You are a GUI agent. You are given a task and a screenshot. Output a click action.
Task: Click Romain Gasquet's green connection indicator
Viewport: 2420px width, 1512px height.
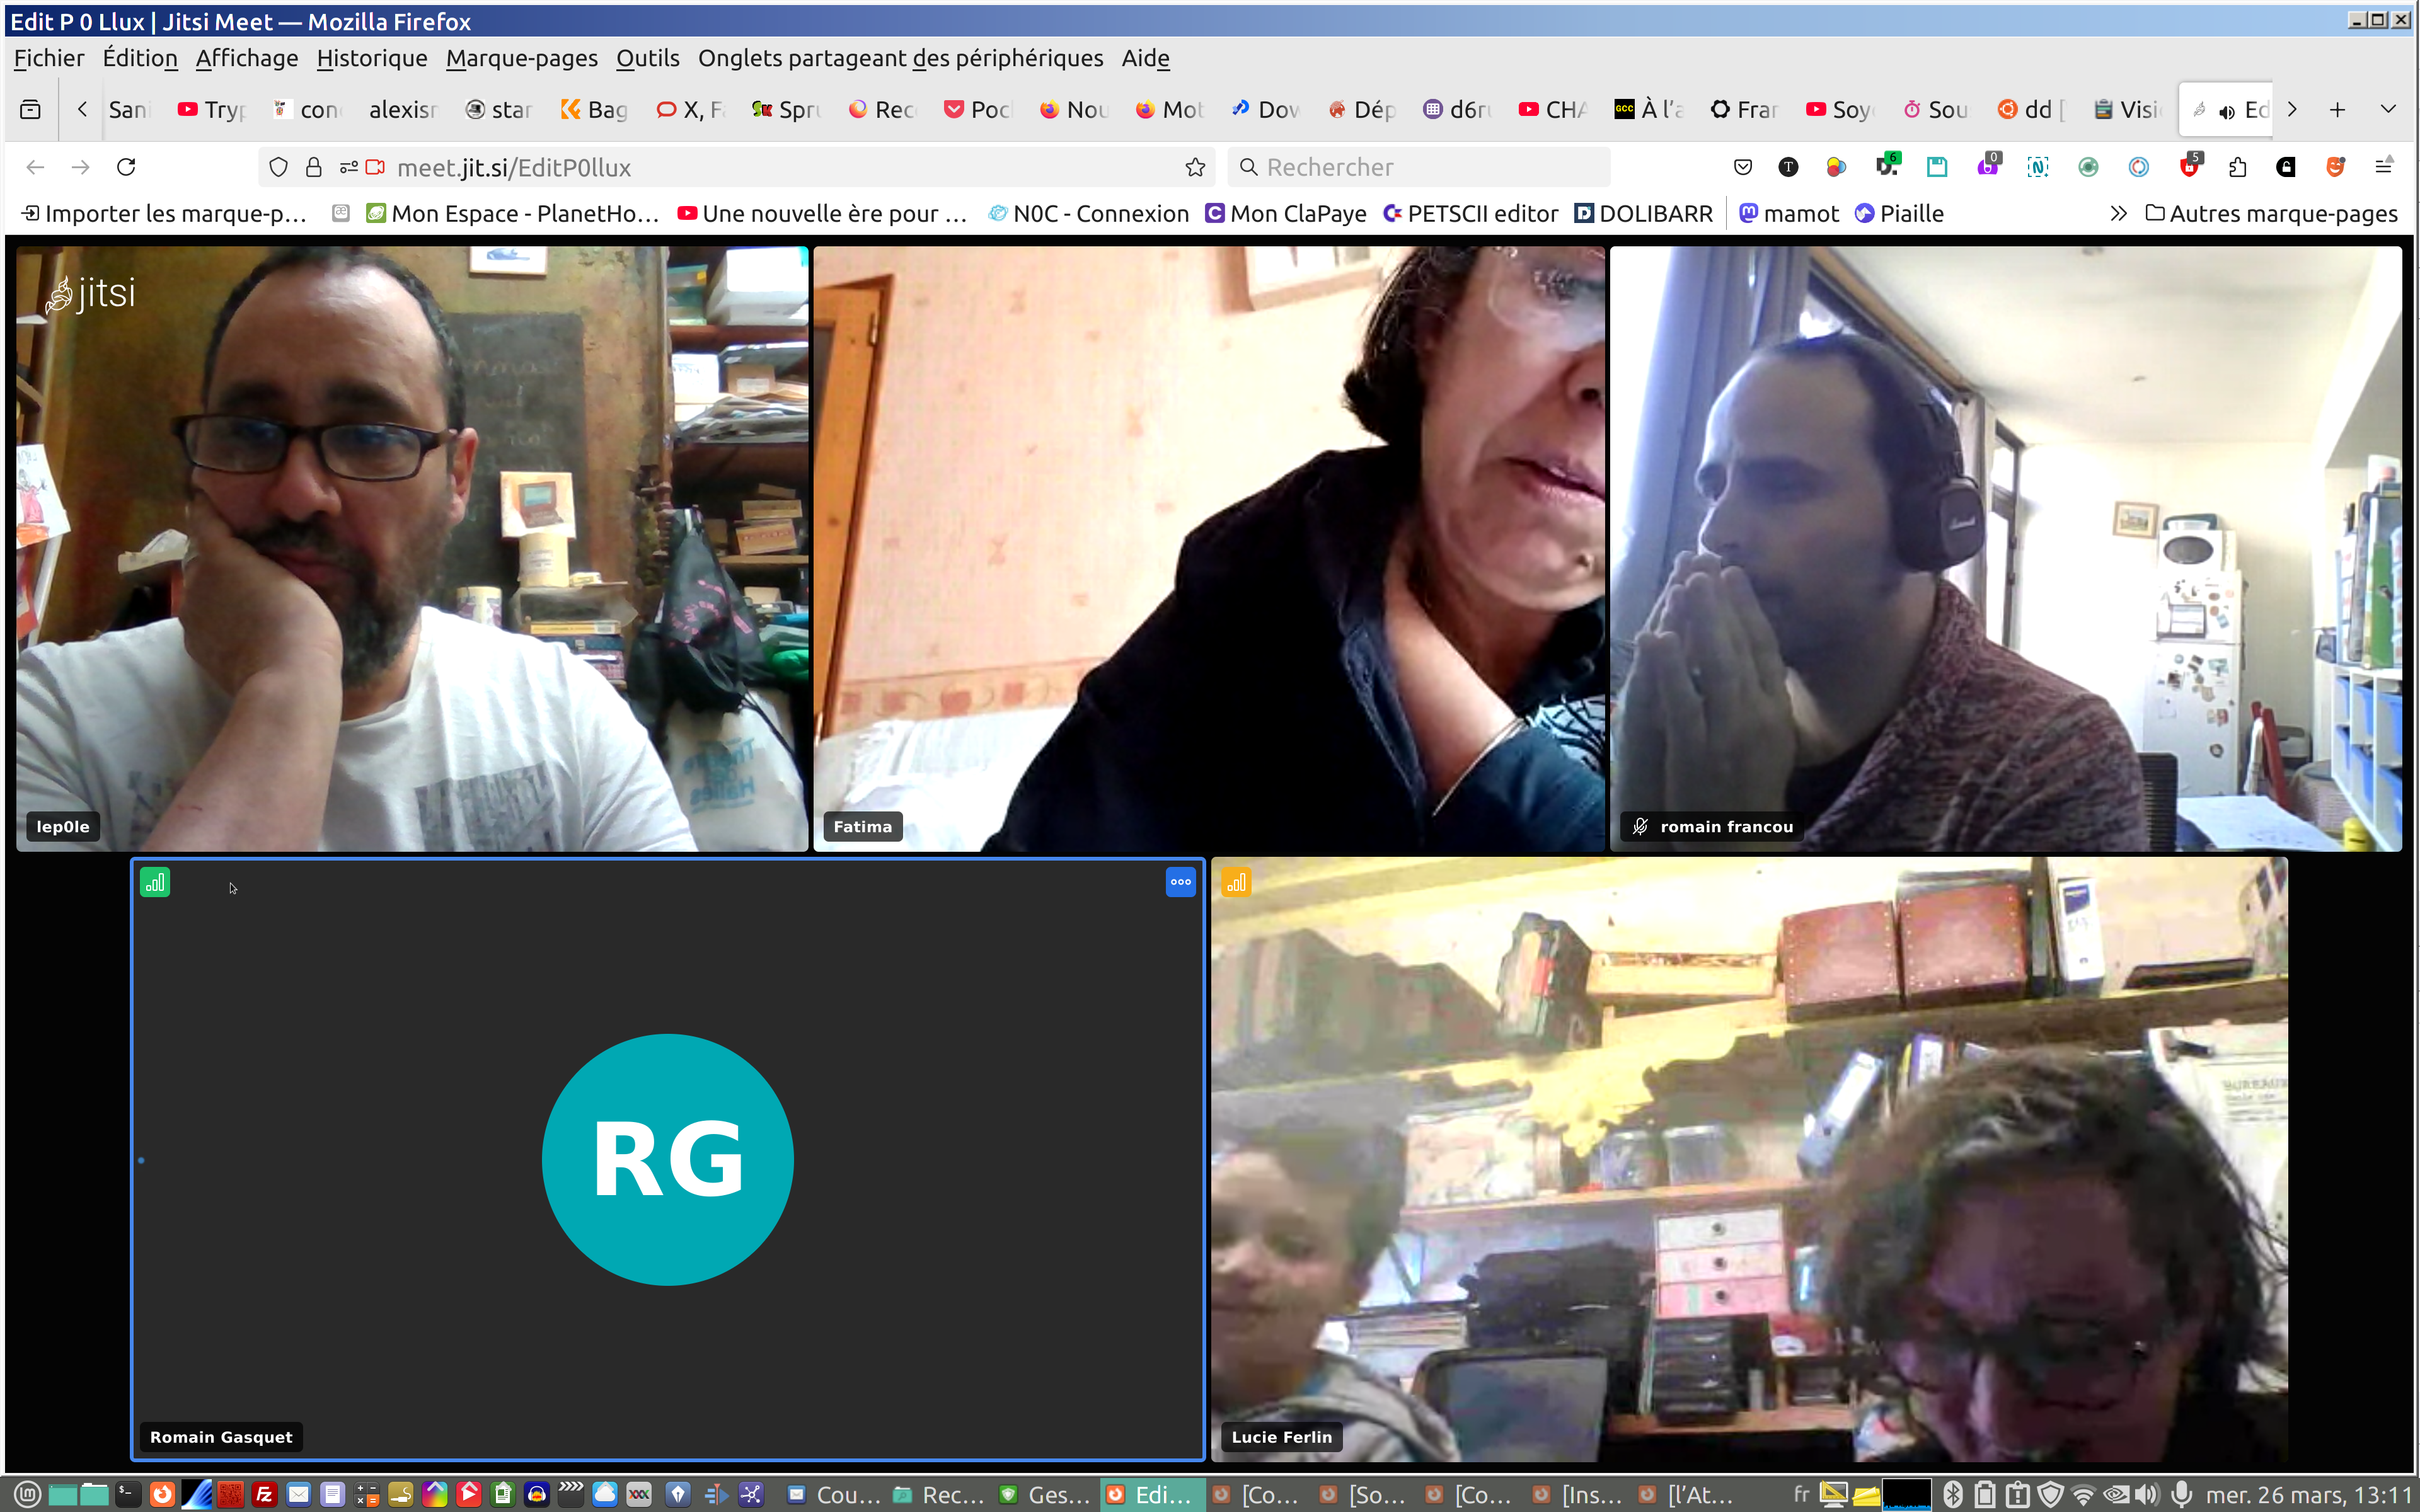[x=155, y=882]
